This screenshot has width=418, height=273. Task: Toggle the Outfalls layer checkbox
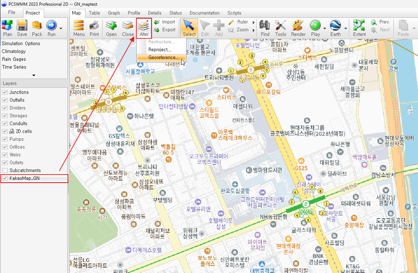coord(5,100)
